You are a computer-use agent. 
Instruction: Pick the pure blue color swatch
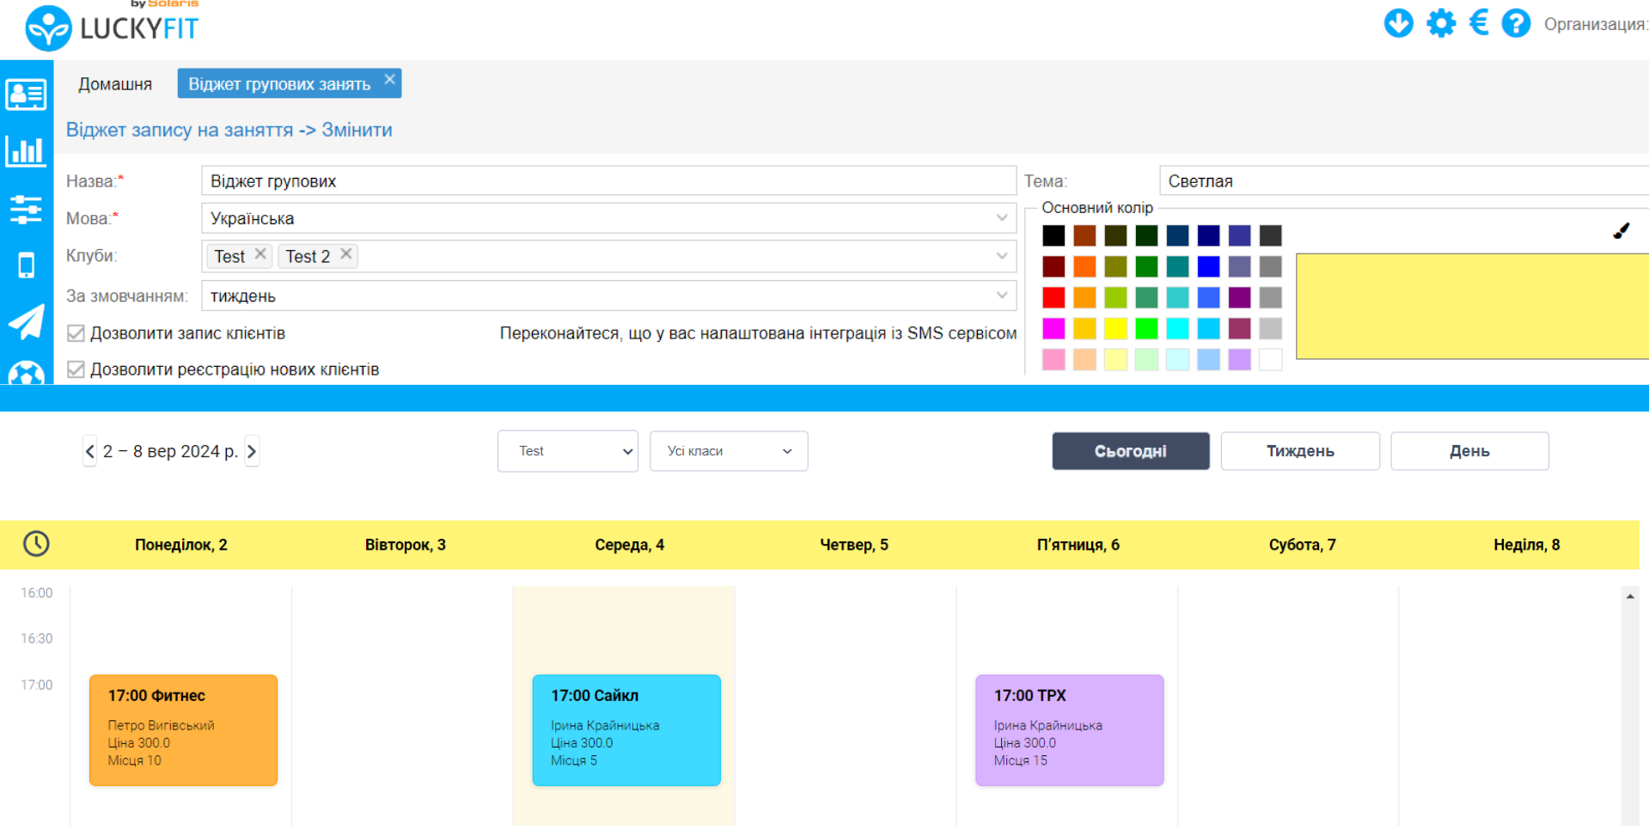[1208, 266]
